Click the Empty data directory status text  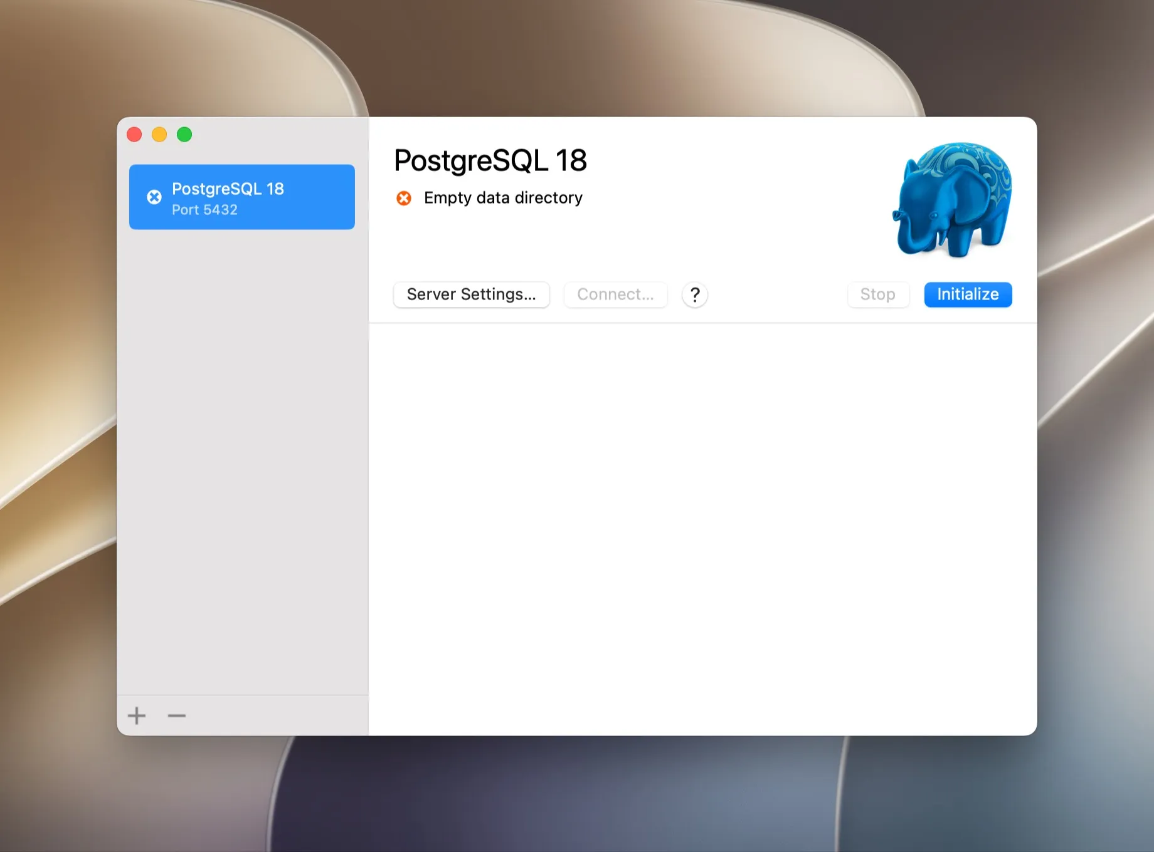click(x=503, y=198)
